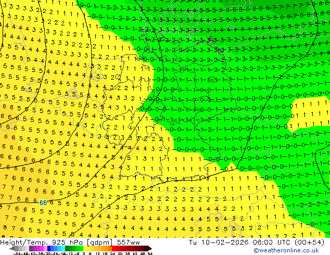Click the '557ww' code text
Image resolution: width=330 pixels, height=255 pixels.
pyautogui.click(x=128, y=243)
